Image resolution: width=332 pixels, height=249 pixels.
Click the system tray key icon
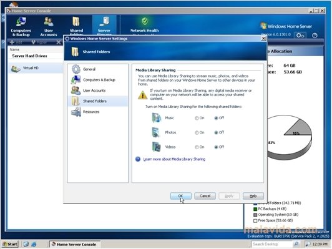pos(308,245)
